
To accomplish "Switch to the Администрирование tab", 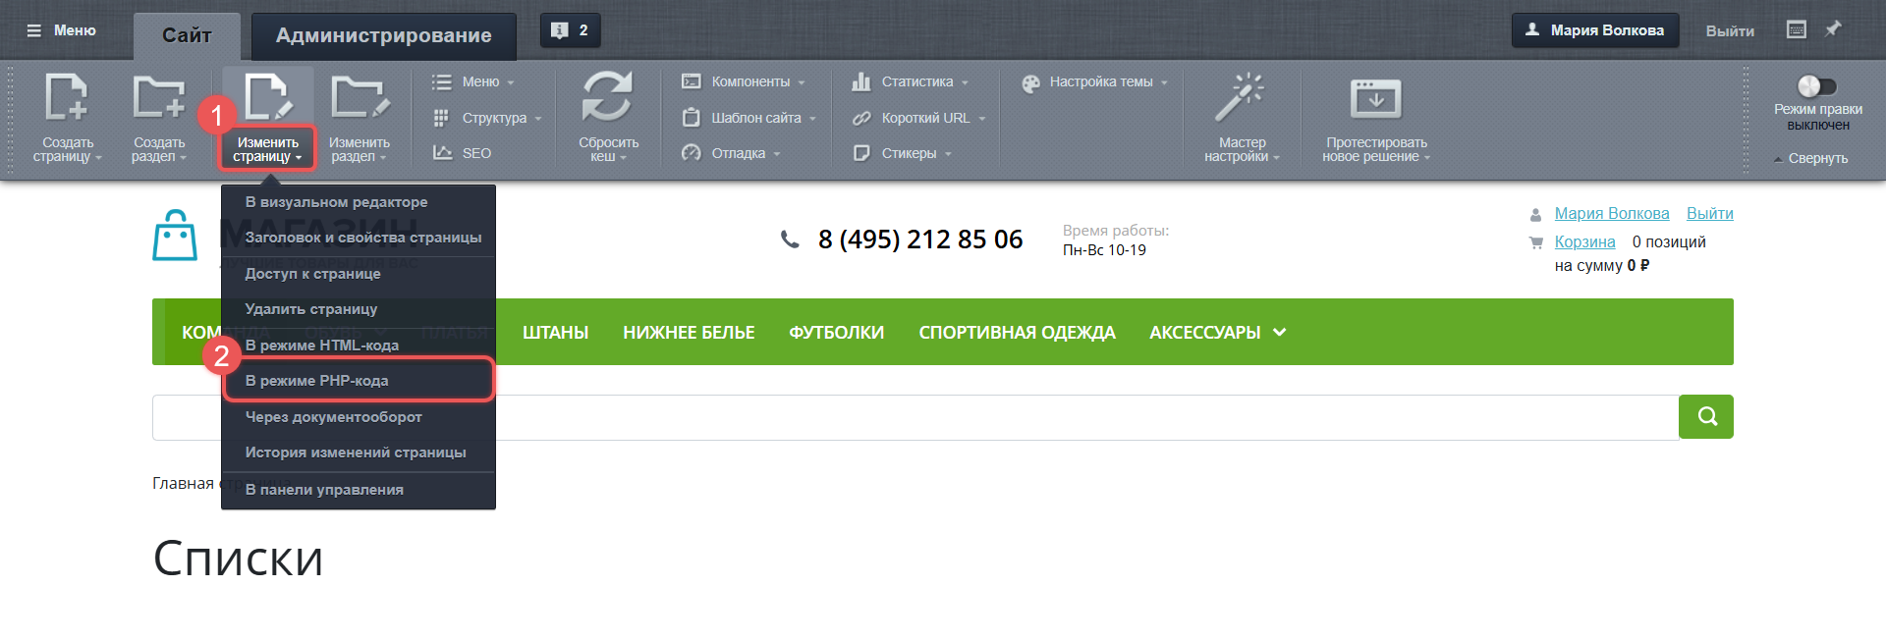I will click(x=384, y=35).
